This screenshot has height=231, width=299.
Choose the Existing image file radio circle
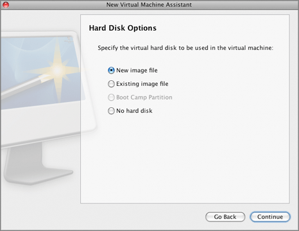[x=111, y=84]
